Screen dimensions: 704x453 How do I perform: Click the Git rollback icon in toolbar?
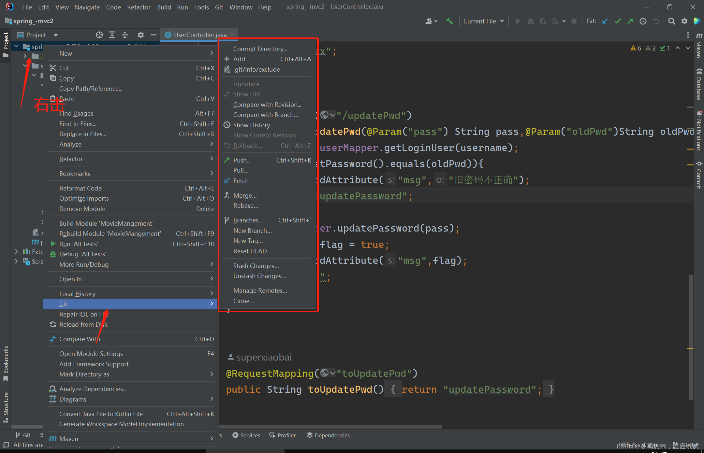coord(656,21)
